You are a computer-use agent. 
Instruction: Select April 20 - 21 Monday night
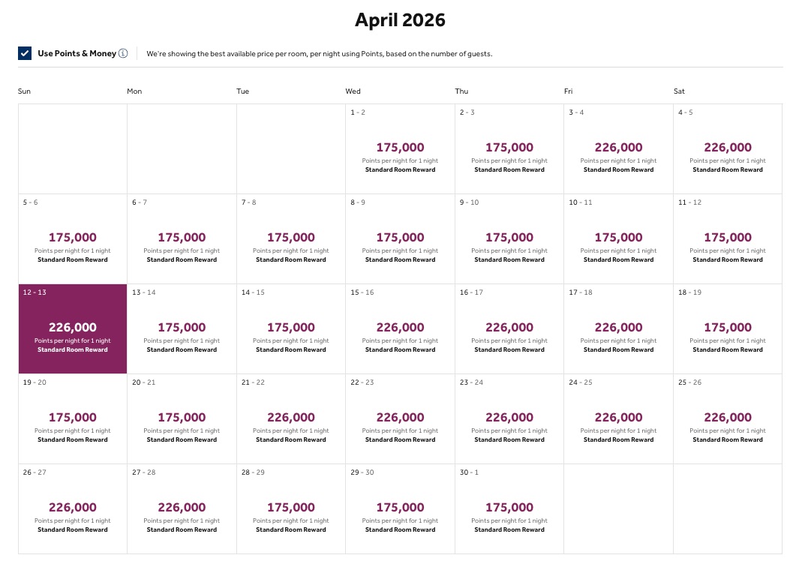click(x=182, y=418)
